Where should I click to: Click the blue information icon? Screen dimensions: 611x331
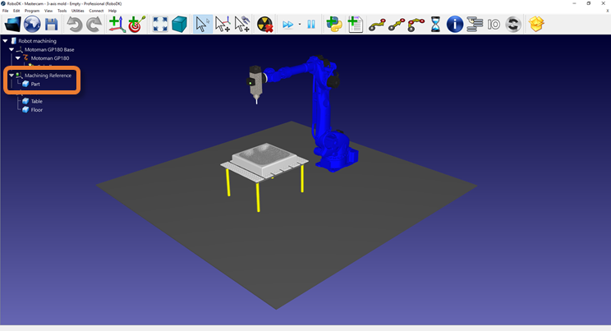tap(455, 25)
